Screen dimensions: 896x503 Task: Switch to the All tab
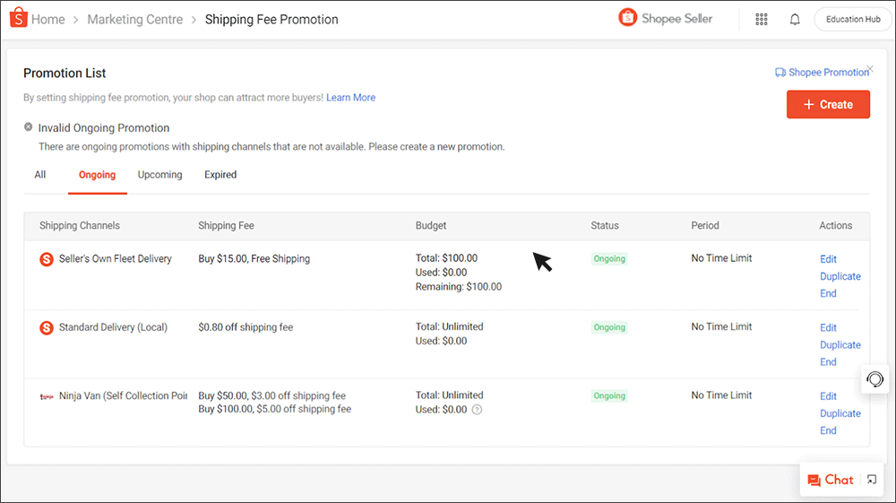(40, 175)
